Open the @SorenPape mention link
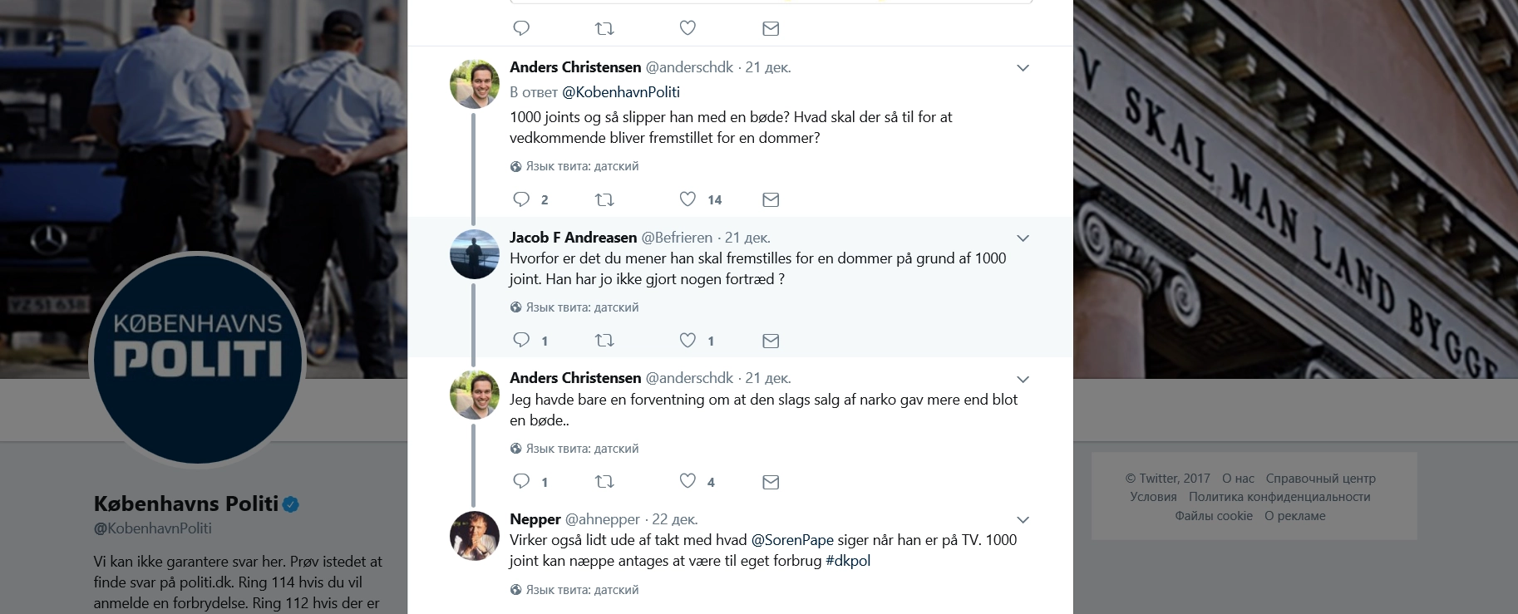 click(792, 540)
